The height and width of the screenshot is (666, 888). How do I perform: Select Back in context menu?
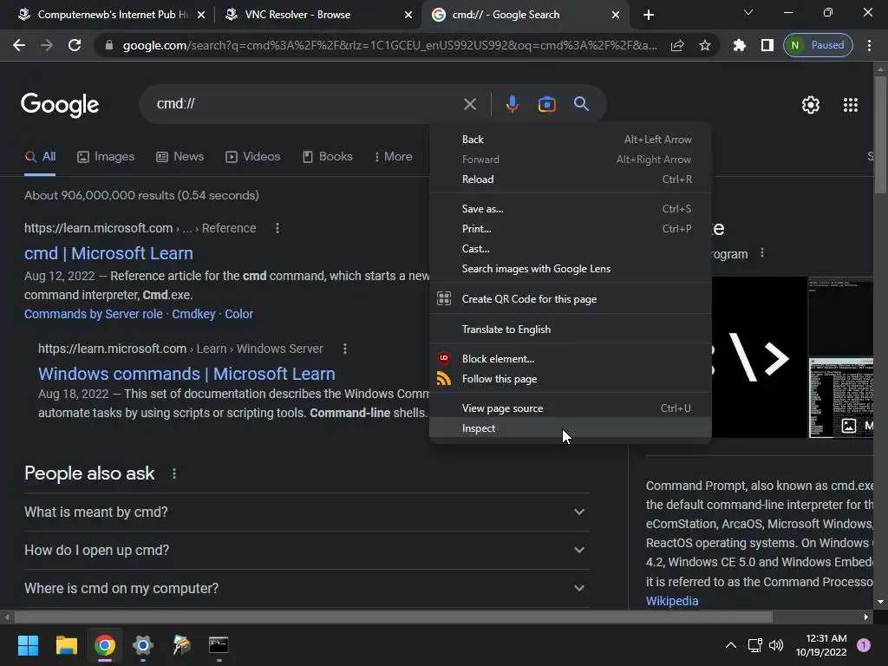[571, 140]
